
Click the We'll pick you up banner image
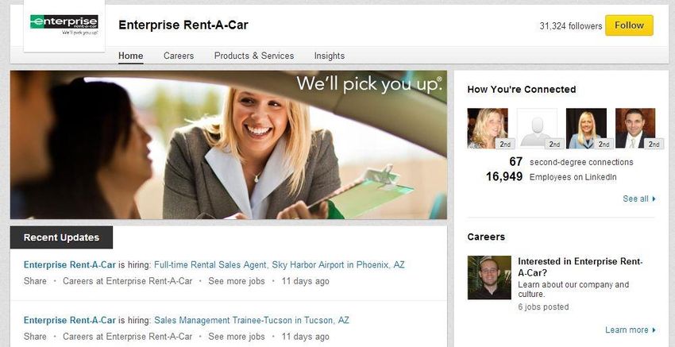tap(229, 145)
